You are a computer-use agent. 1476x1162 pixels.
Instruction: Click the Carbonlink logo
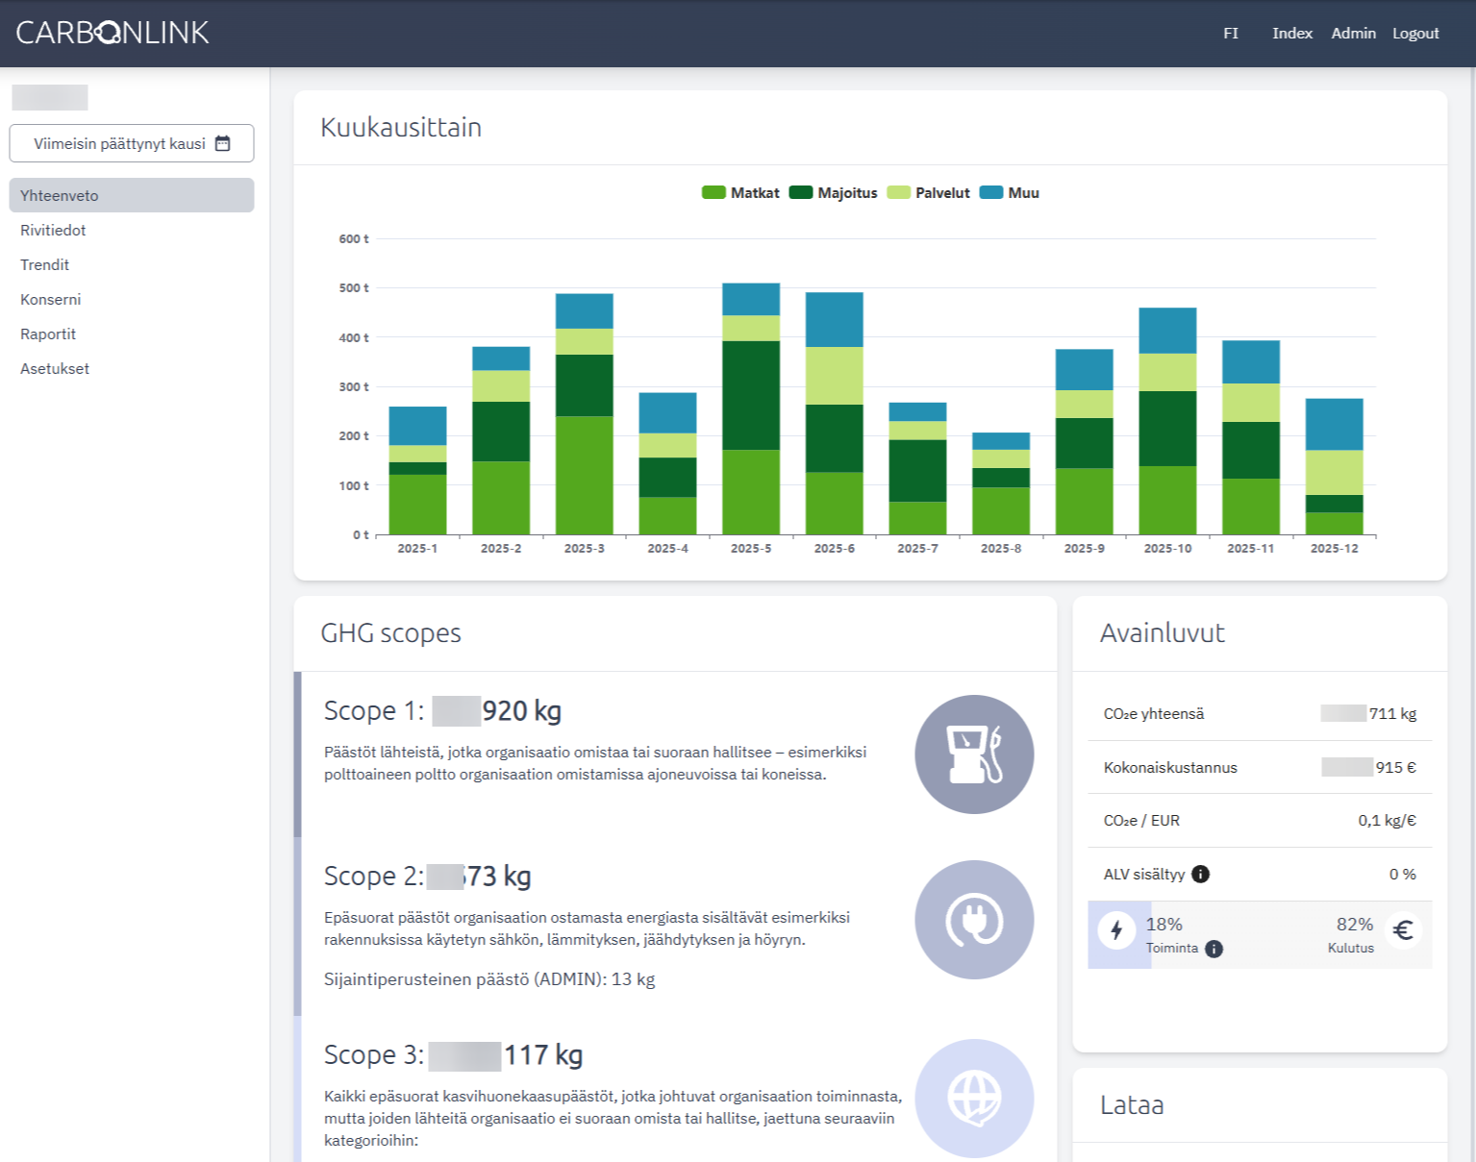113,33
